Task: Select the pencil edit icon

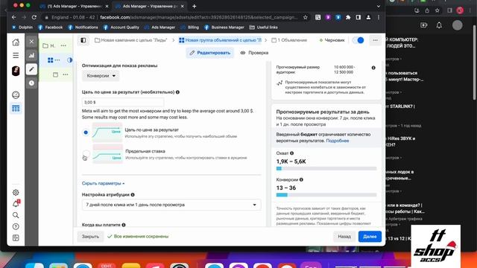Action: [x=31, y=69]
